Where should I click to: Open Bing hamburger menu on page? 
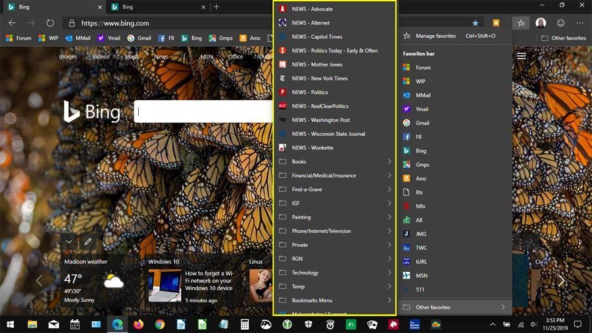tap(522, 56)
